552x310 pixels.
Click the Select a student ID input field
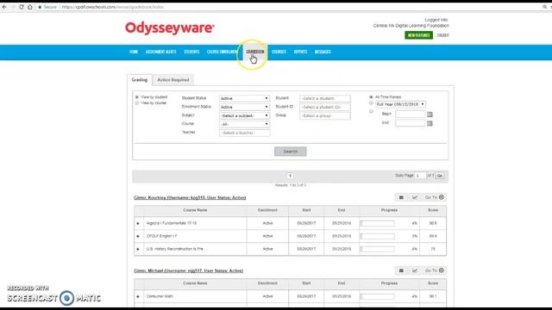point(325,107)
